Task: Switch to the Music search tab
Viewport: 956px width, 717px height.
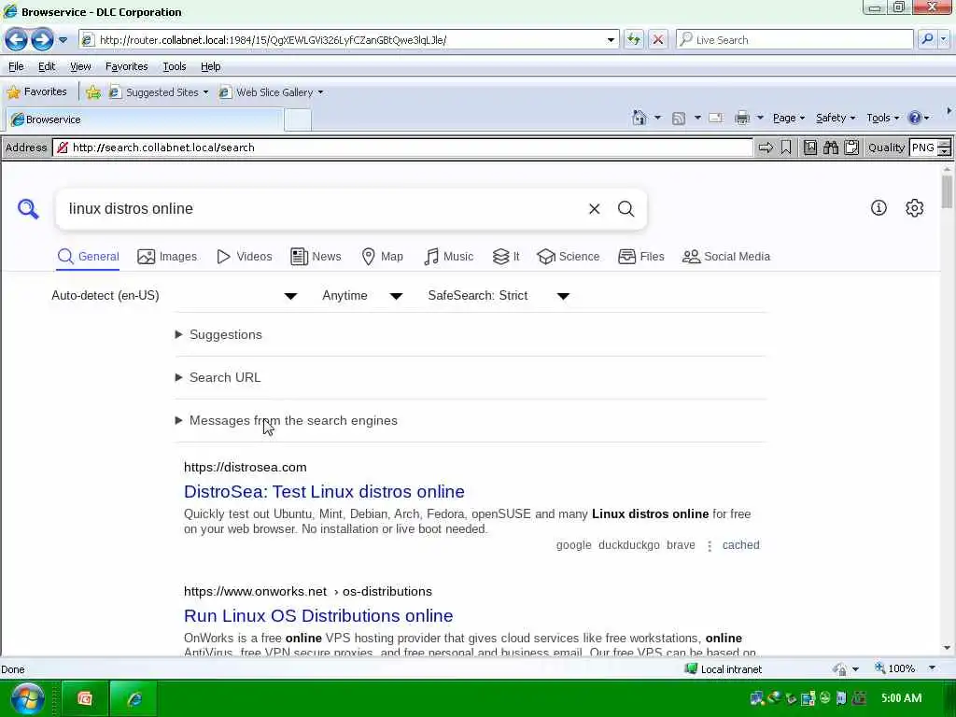Action: click(448, 257)
